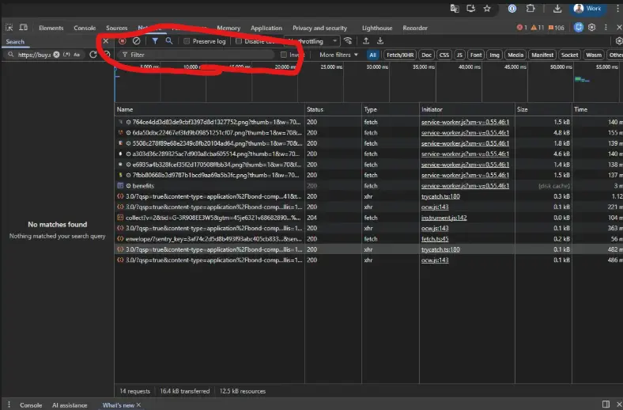The width and height of the screenshot is (623, 410).
Task: Stop recording network log
Action: 123,41
